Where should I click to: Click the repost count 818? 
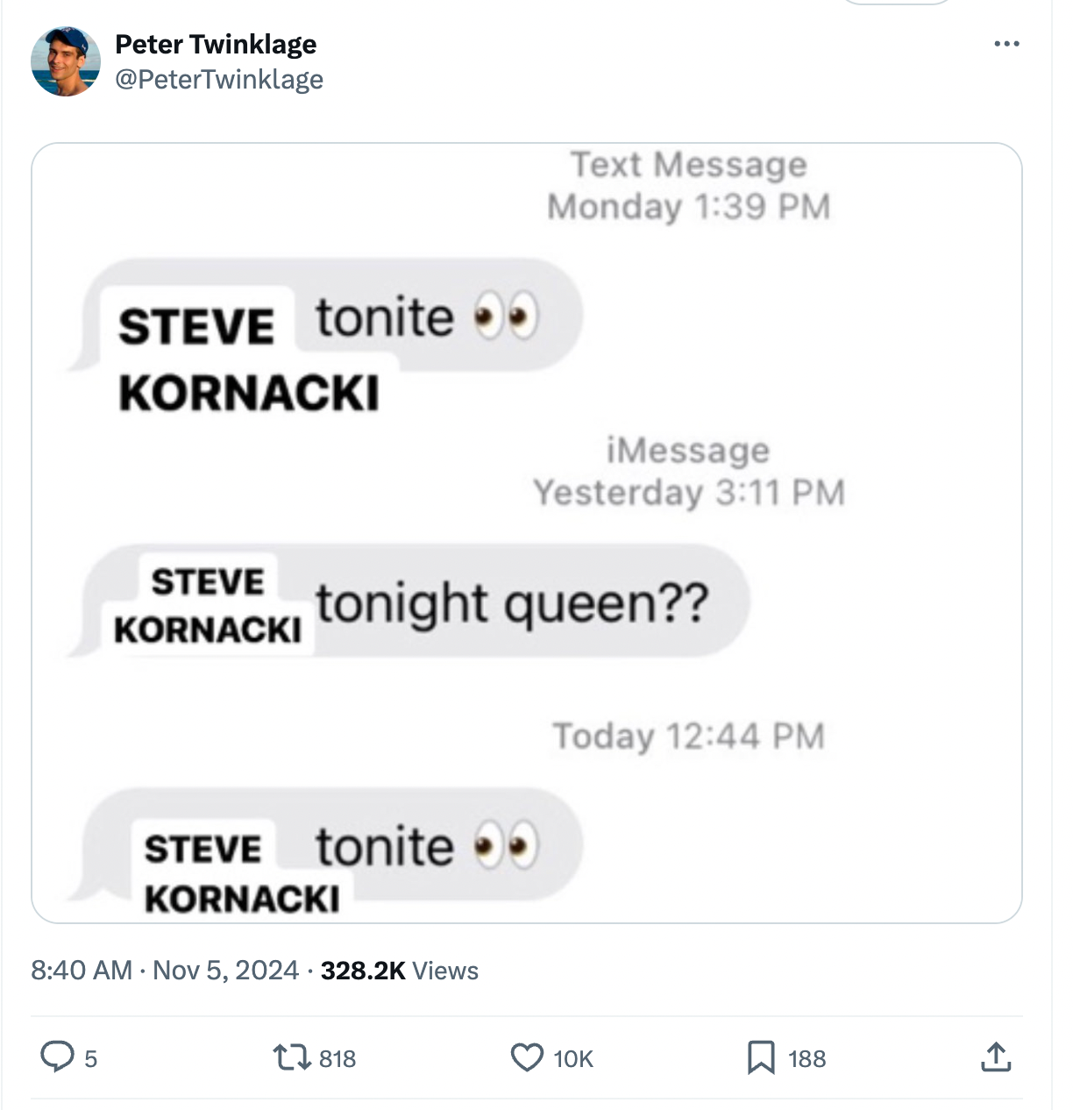(x=338, y=1059)
